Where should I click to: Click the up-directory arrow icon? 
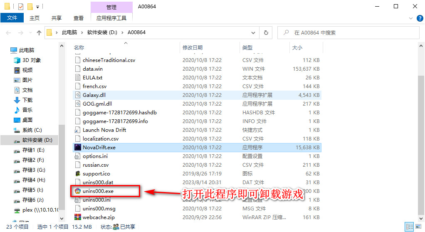pyautogui.click(x=39, y=32)
